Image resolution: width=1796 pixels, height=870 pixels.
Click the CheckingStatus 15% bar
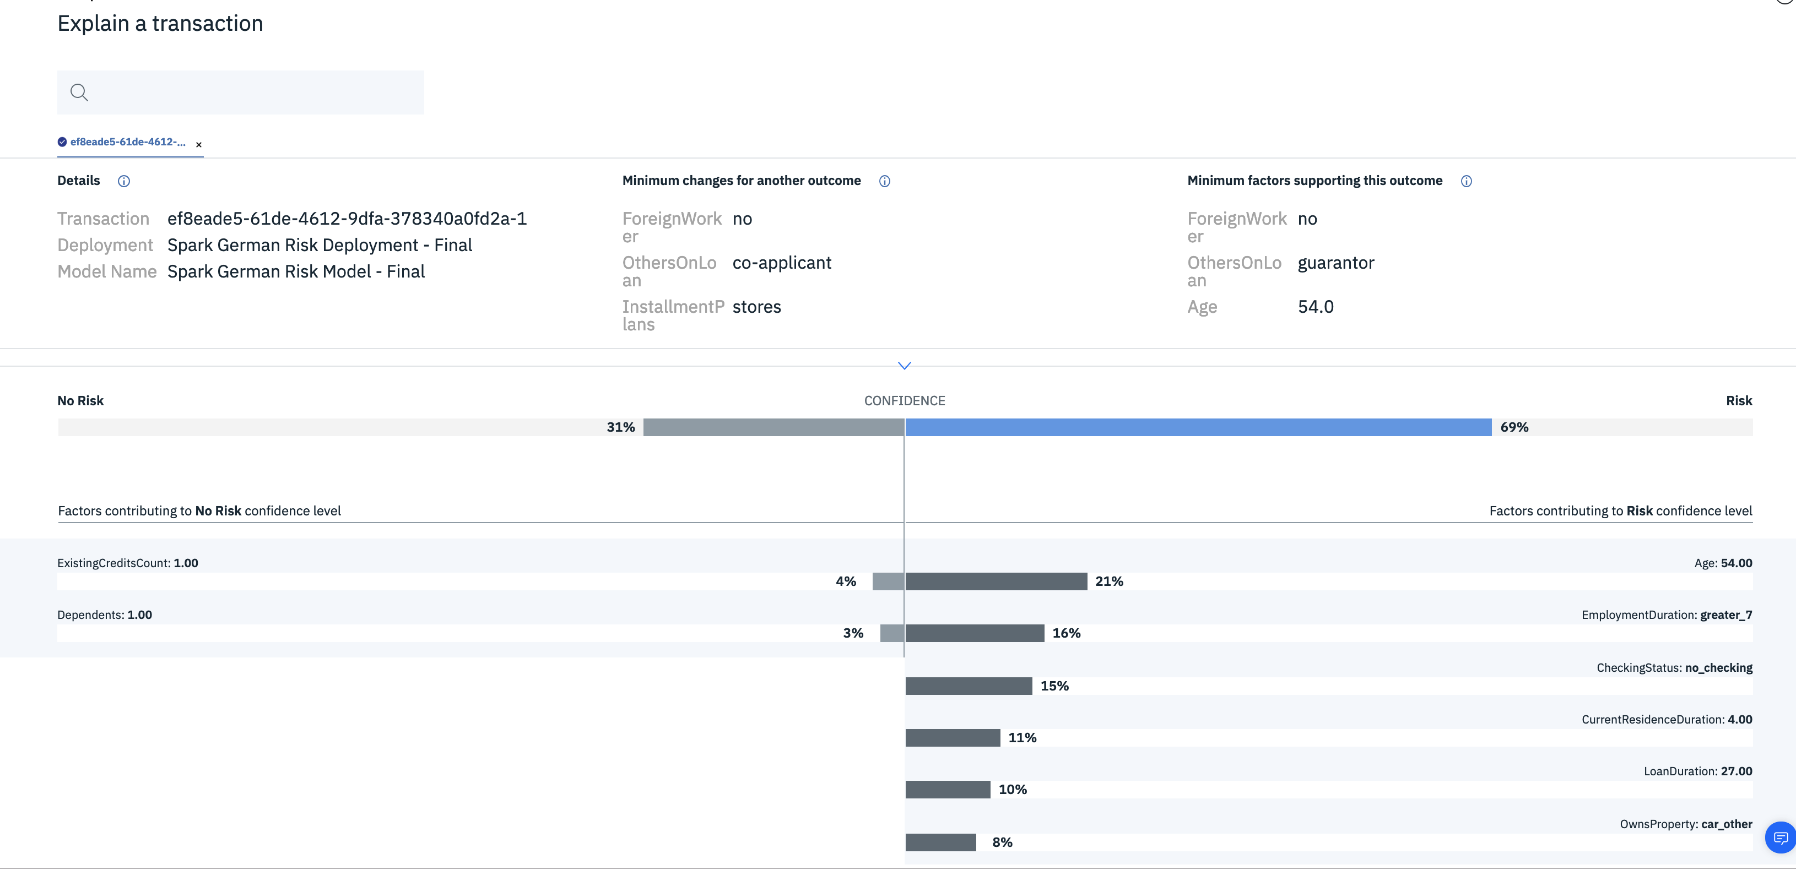969,686
